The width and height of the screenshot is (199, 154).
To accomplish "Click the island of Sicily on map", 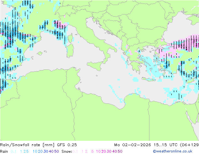I will coord(95,66).
